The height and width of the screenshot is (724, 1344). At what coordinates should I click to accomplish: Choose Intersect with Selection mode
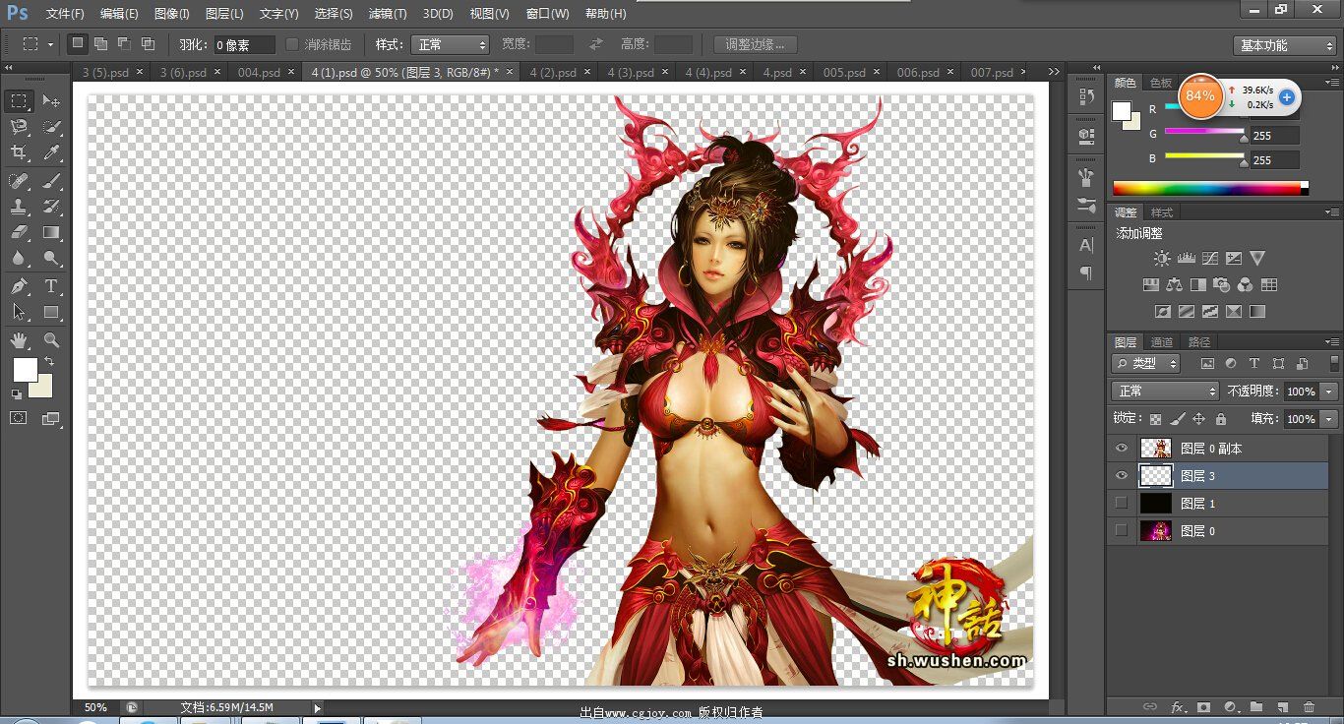pyautogui.click(x=148, y=43)
